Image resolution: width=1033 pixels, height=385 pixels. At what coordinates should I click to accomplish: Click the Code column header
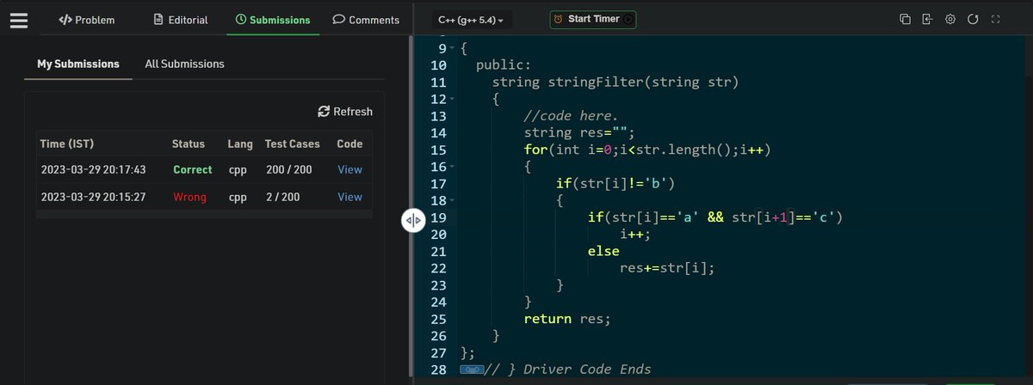tap(349, 144)
